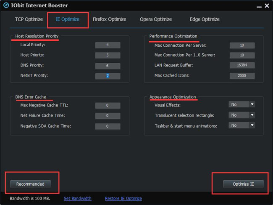The image size is (273, 205).
Task: Click the Max Cached Icons field
Action: click(x=242, y=76)
